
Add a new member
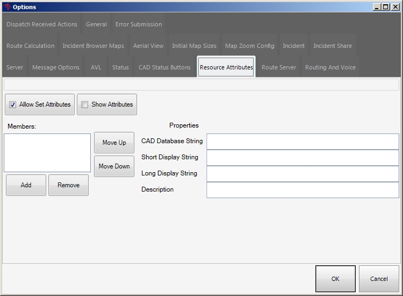(x=26, y=185)
